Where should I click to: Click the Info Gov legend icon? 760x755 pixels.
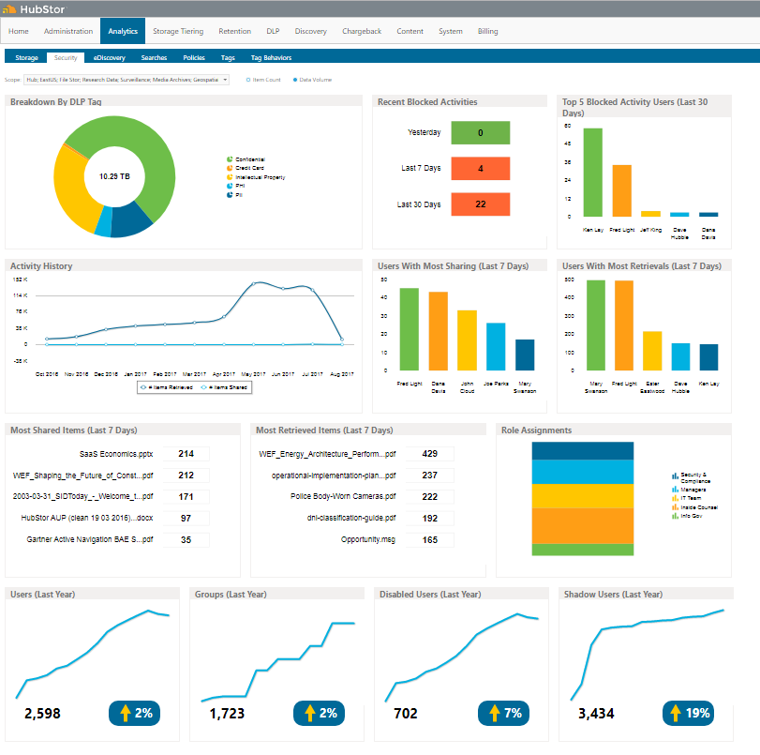click(675, 516)
